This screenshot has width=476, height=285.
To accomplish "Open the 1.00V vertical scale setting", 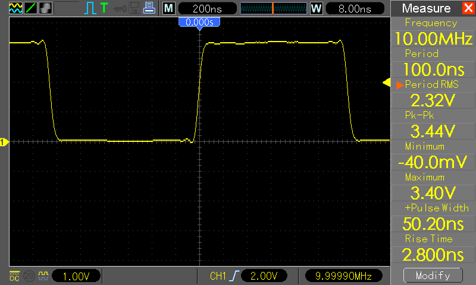I will click(76, 276).
